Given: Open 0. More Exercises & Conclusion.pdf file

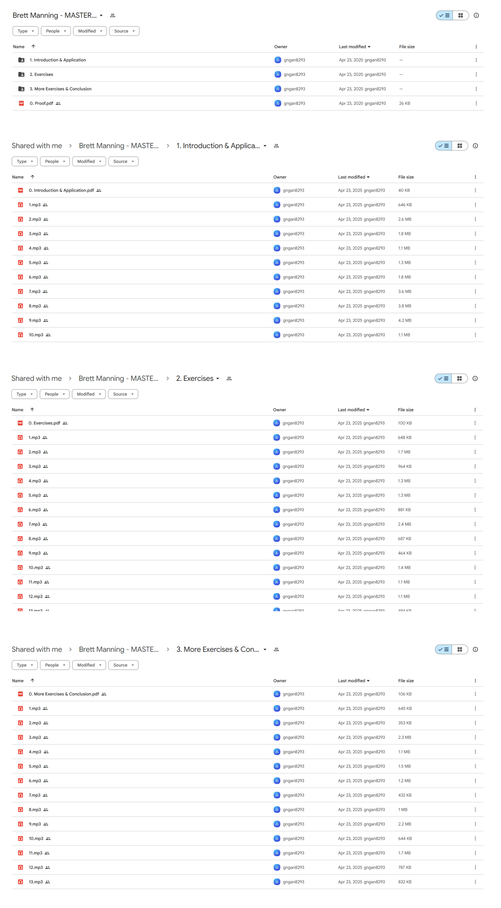Looking at the screenshot, I should 64,694.
